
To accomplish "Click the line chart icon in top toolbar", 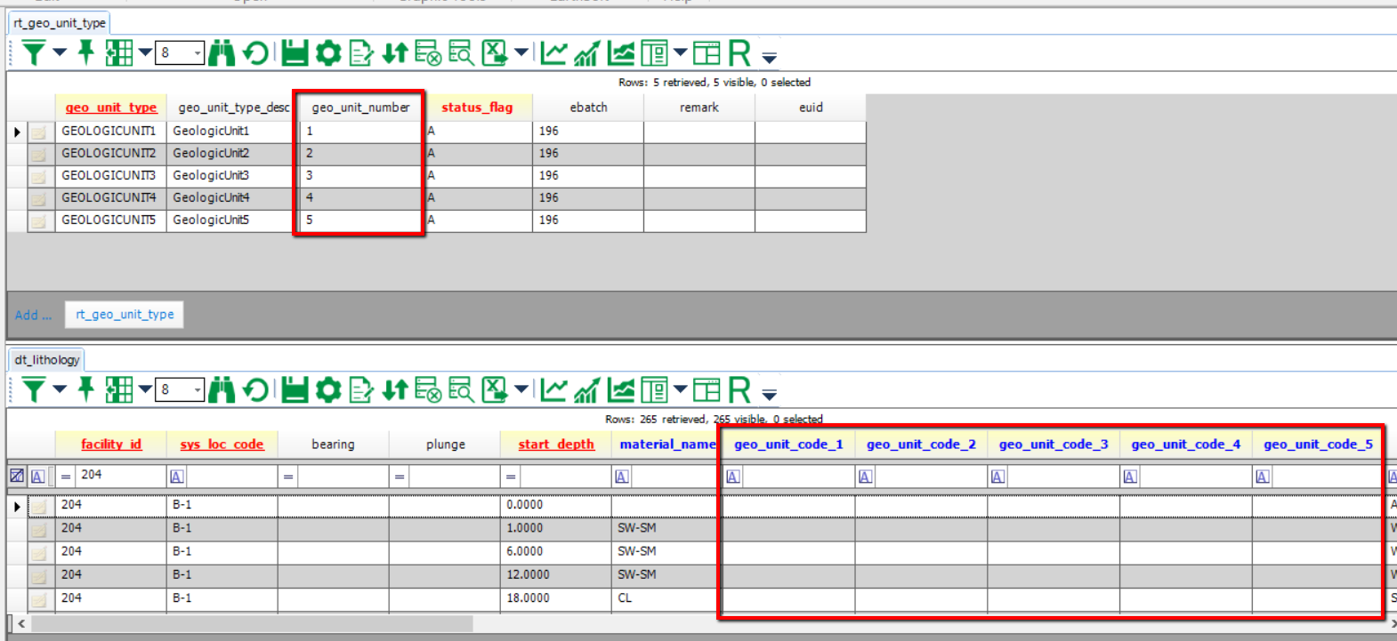I will [x=553, y=53].
